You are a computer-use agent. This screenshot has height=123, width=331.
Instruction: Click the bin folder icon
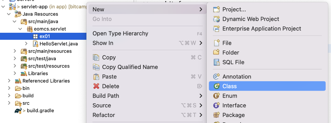[x=18, y=88]
